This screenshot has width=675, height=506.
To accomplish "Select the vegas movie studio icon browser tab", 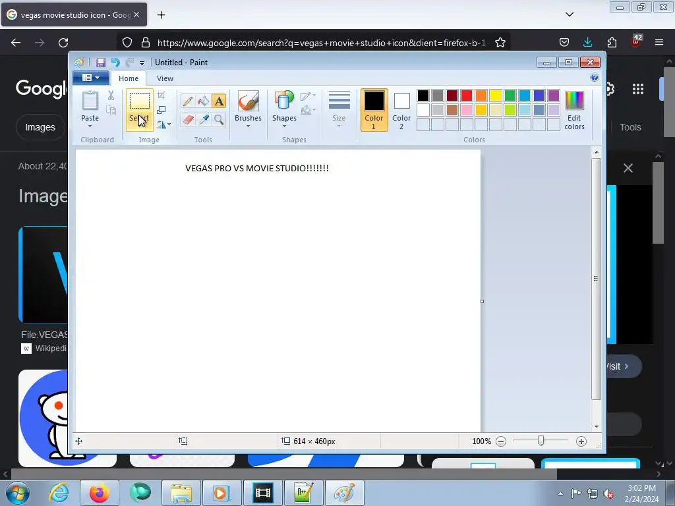I will 74,14.
